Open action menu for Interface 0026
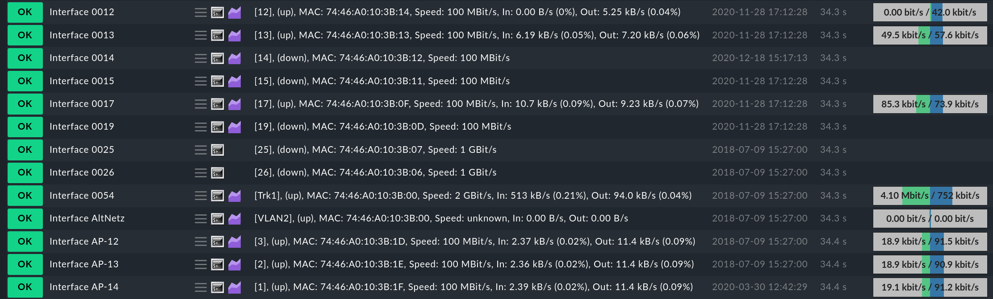The image size is (993, 299). tap(201, 173)
